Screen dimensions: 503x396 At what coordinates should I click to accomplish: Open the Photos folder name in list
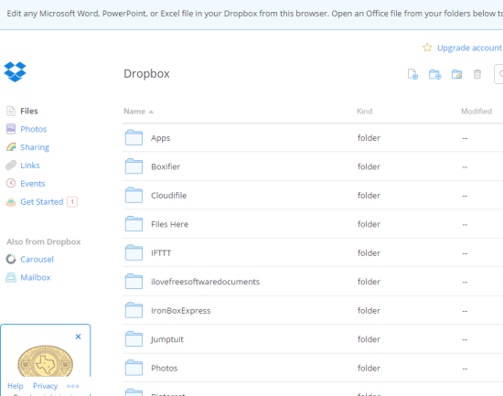coord(165,368)
